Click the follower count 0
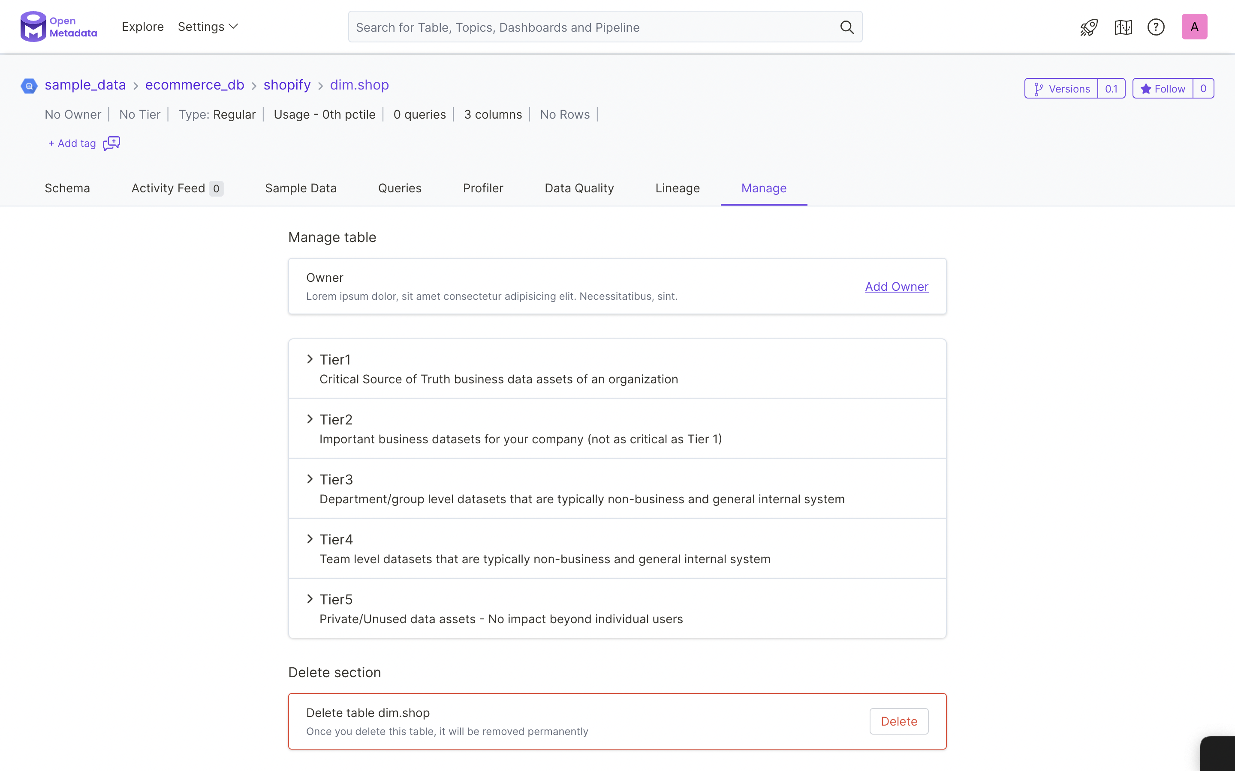 (x=1203, y=89)
